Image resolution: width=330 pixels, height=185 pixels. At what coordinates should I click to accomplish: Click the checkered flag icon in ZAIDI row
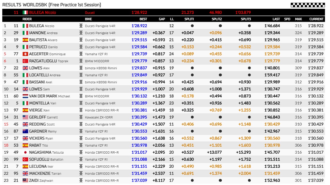tap(81, 180)
